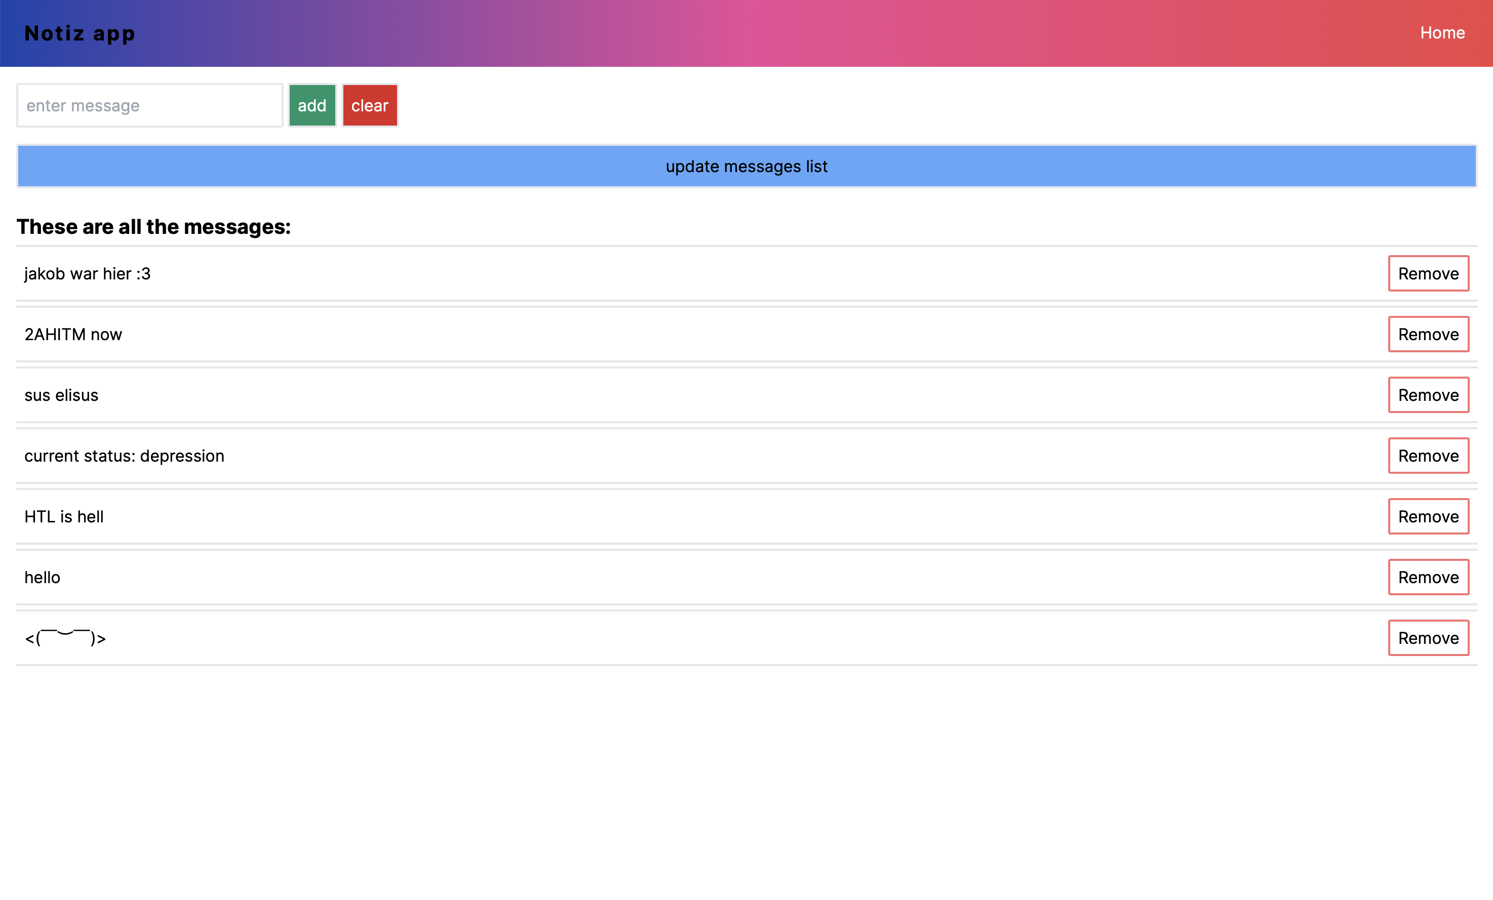The width and height of the screenshot is (1493, 900).
Task: Click the 'sus elisus' message text
Action: (x=61, y=395)
